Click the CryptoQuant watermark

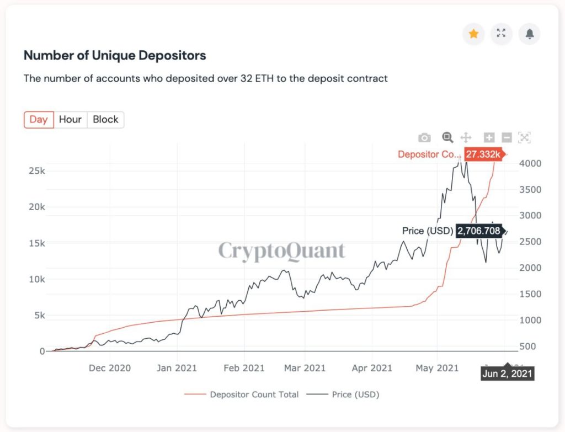click(x=282, y=250)
